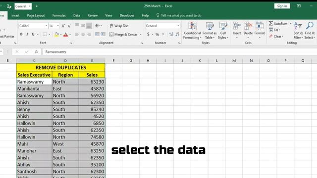Expand font color dropdown arrow
Image resolution: width=317 pixels, height=178 pixels.
point(70,34)
